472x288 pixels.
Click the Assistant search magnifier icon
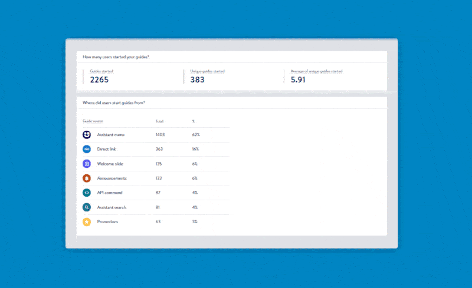pos(87,207)
